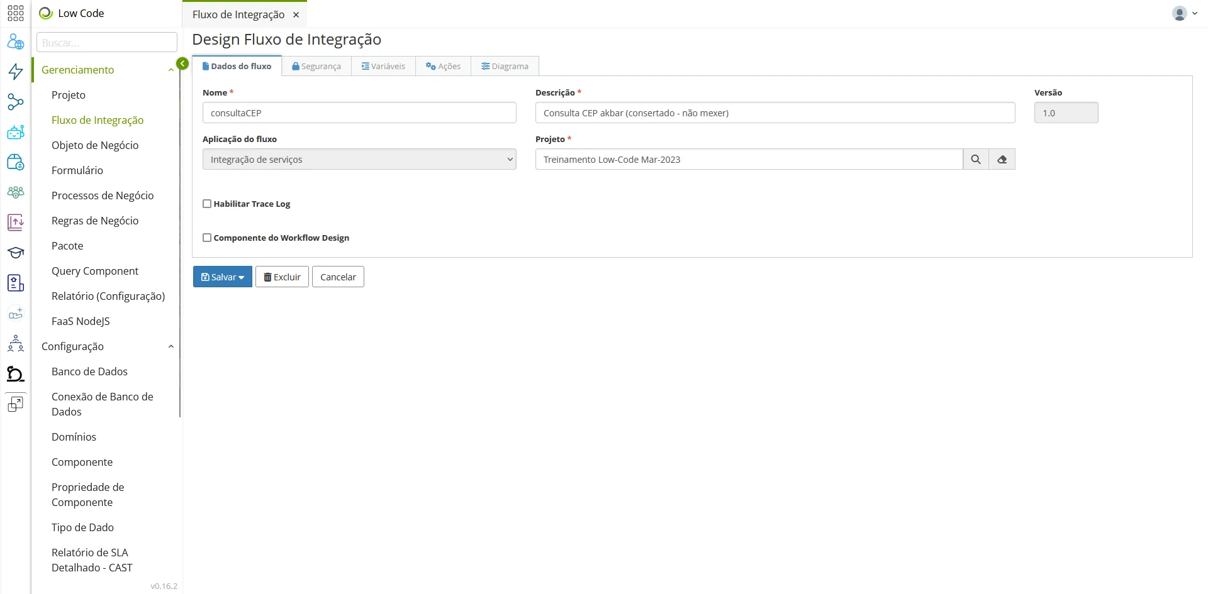
Task: Open Banco de Dados menu item
Action: [89, 371]
